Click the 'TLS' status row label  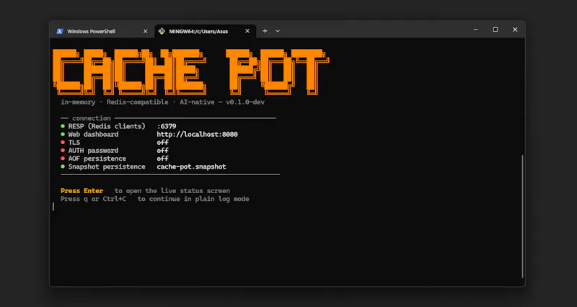74,142
